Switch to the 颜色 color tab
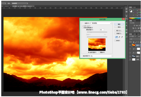Screen dimensions: 141x97 (131, 7)
